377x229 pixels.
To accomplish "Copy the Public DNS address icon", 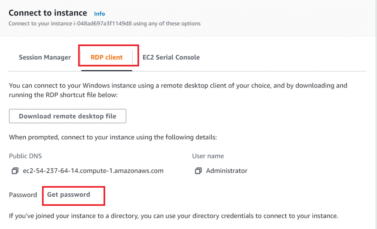I will tap(15, 171).
